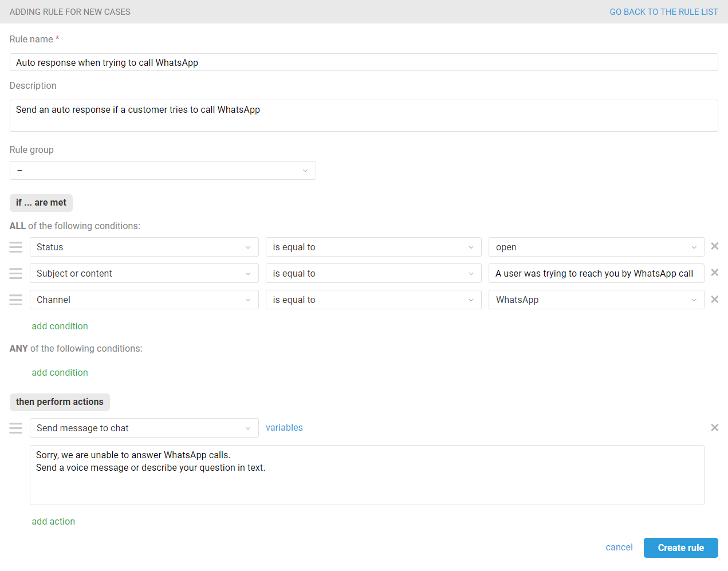Click the Create rule button

point(680,548)
